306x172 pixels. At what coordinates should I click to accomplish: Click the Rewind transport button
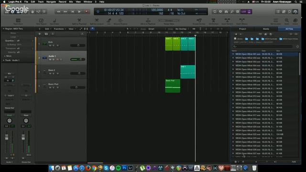(58, 11)
